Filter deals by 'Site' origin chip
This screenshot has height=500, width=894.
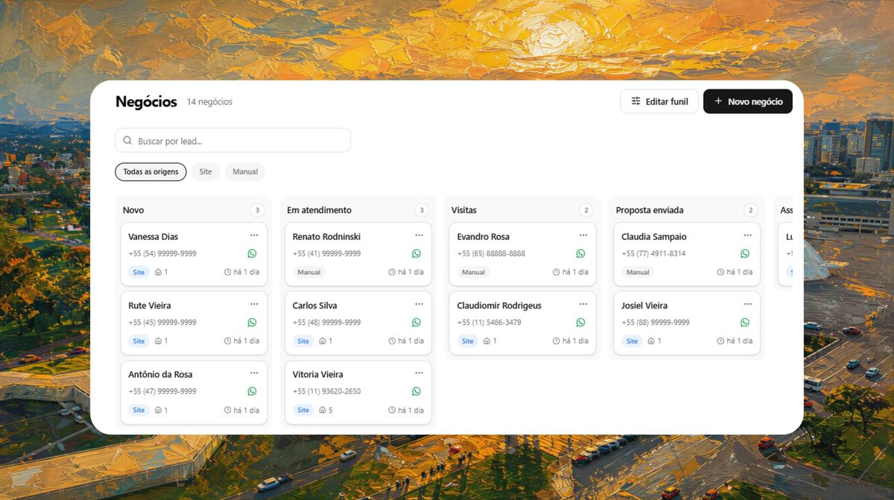[x=206, y=171]
